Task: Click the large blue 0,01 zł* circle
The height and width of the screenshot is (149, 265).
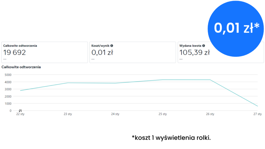Action: pyautogui.click(x=237, y=28)
